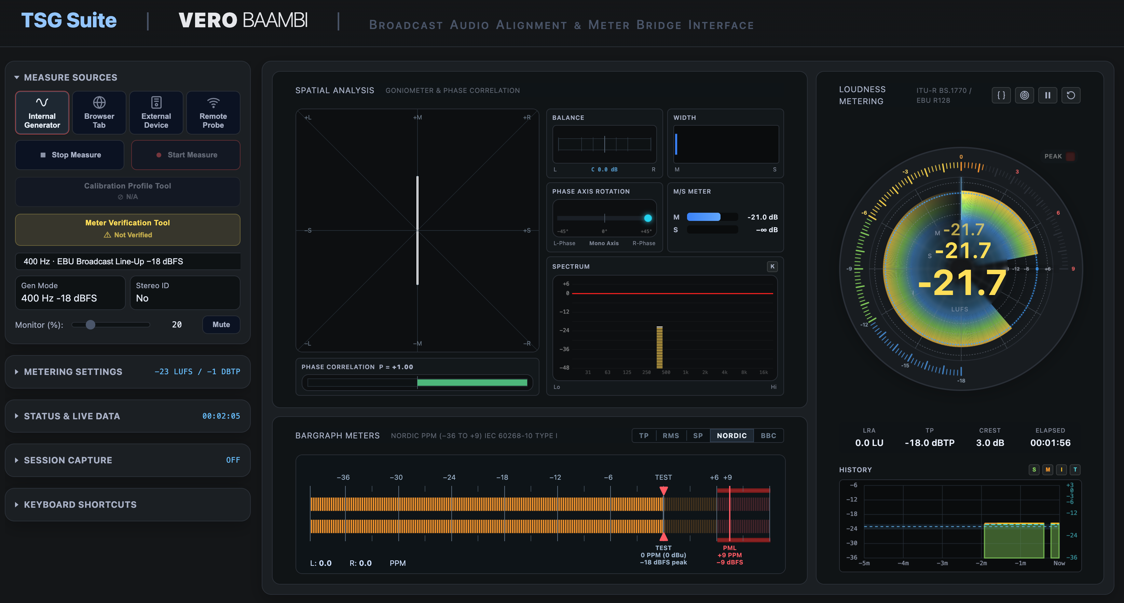Screen dimensions: 1124x603
Task: Toggle the K weighting button in Spectrum
Action: coord(772,266)
